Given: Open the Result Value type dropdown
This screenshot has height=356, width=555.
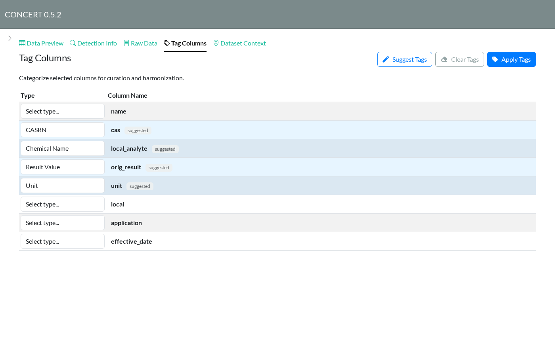Looking at the screenshot, I should click(x=63, y=167).
